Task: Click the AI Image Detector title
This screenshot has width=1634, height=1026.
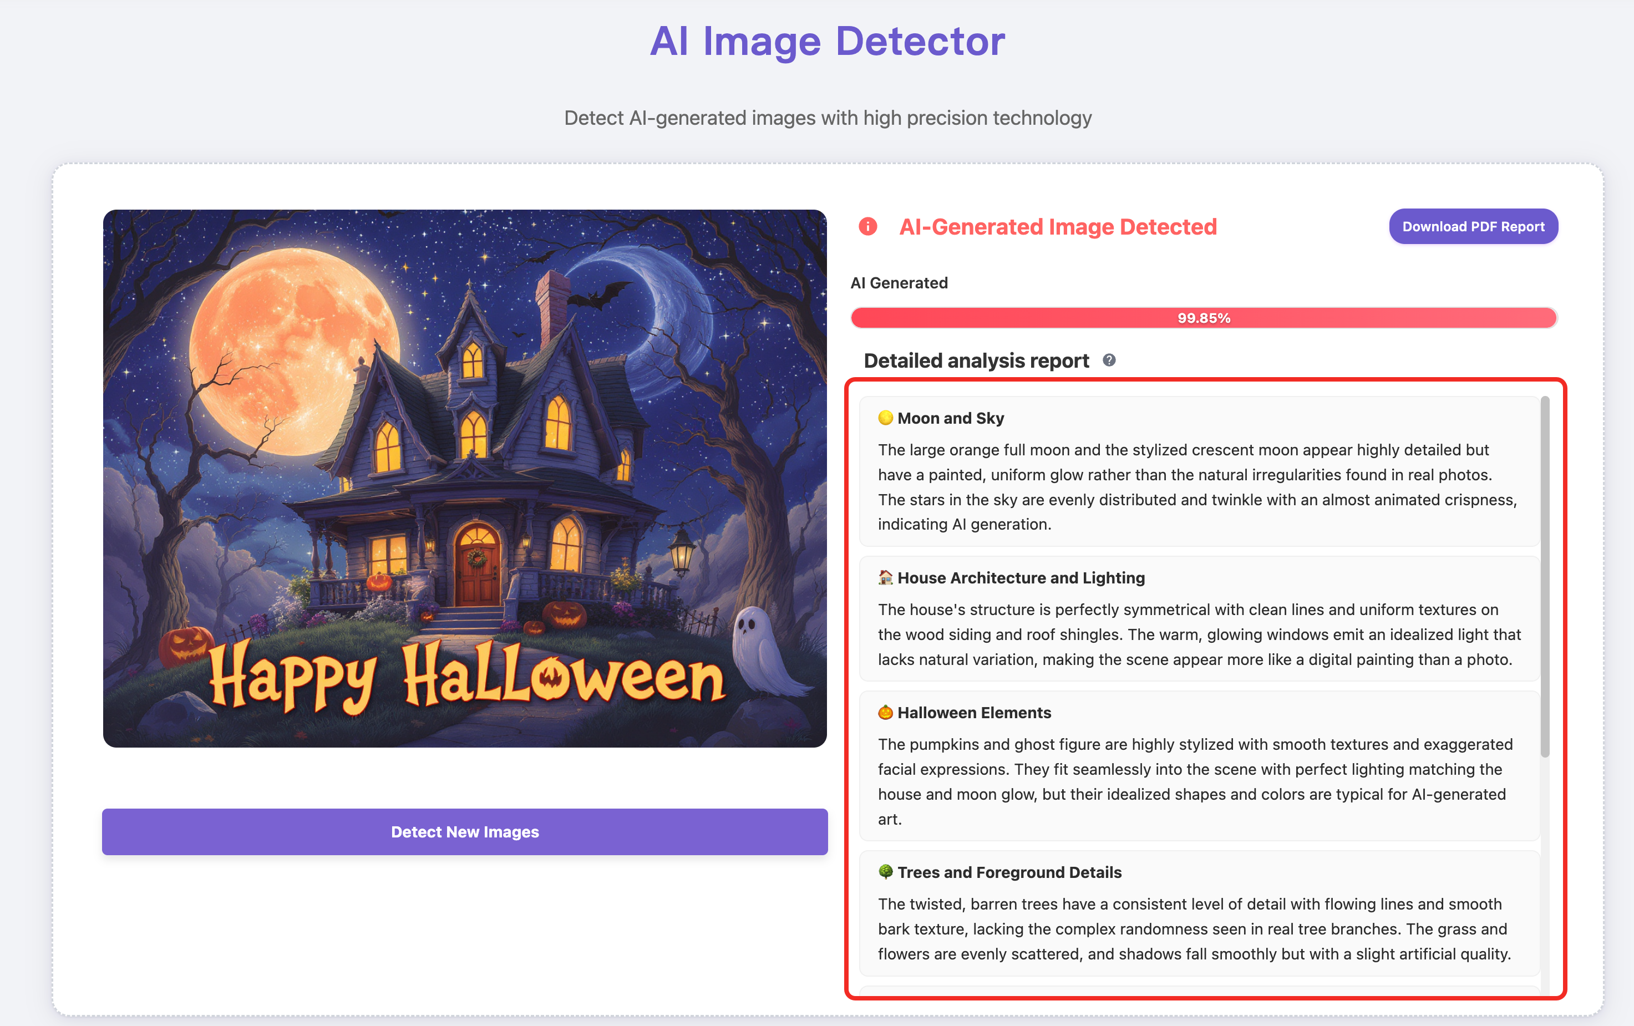Action: pos(827,42)
